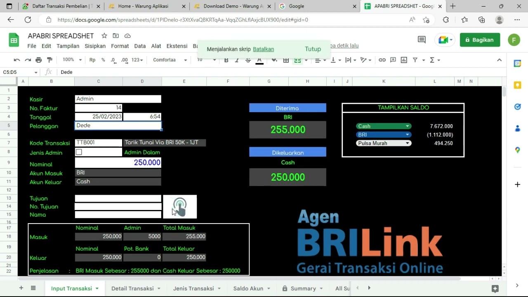Open the Google Meet call button
Viewport: 528px width, 297px height.
coord(445,40)
